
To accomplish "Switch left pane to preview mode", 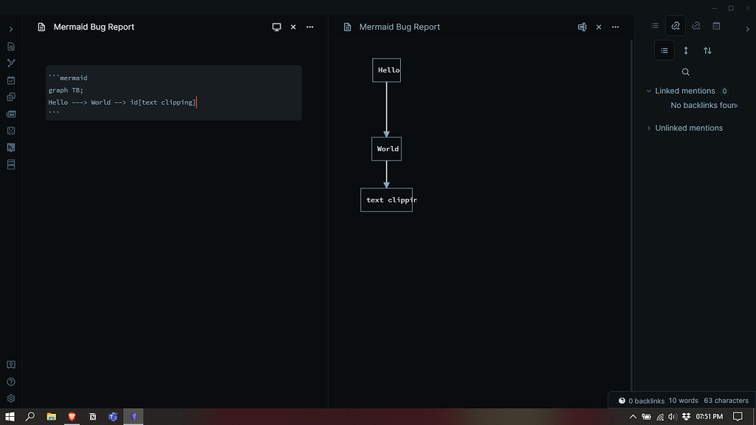I will [277, 27].
